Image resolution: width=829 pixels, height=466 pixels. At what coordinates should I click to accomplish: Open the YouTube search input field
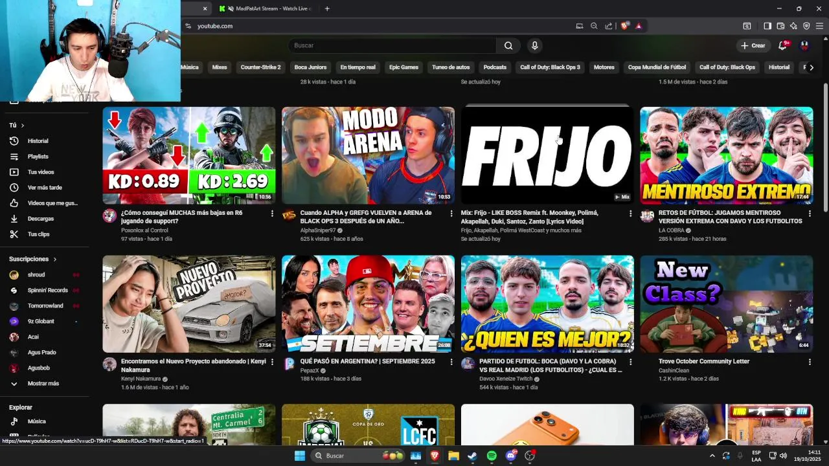point(392,45)
